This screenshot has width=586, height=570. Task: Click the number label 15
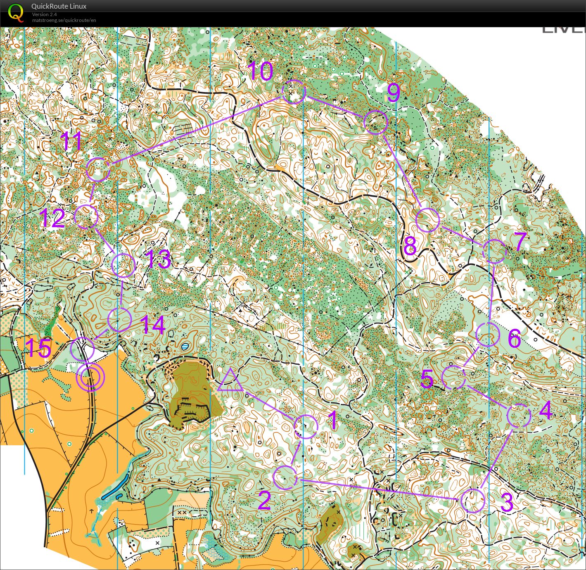coord(38,348)
